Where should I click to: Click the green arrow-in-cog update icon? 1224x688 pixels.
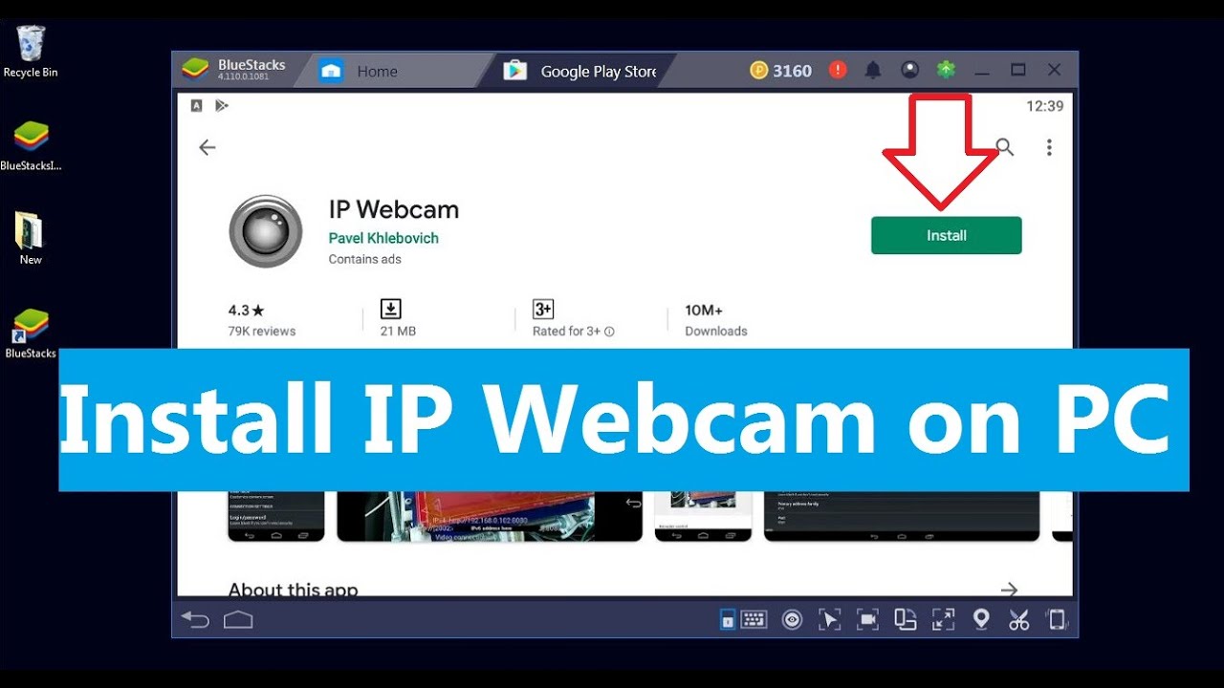coord(946,70)
